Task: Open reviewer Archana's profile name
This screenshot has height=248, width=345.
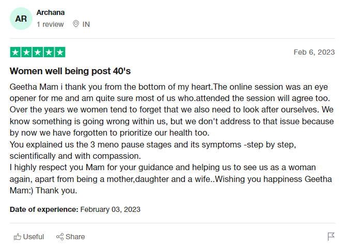Action: tap(51, 12)
